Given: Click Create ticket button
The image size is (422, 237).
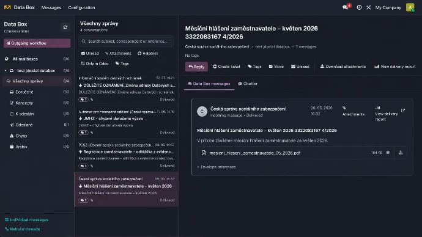Looking at the screenshot, I should [x=226, y=67].
